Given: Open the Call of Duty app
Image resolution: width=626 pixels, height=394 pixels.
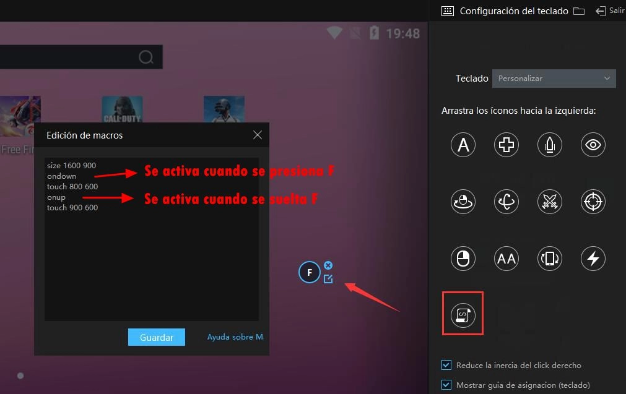Looking at the screenshot, I should (122, 109).
